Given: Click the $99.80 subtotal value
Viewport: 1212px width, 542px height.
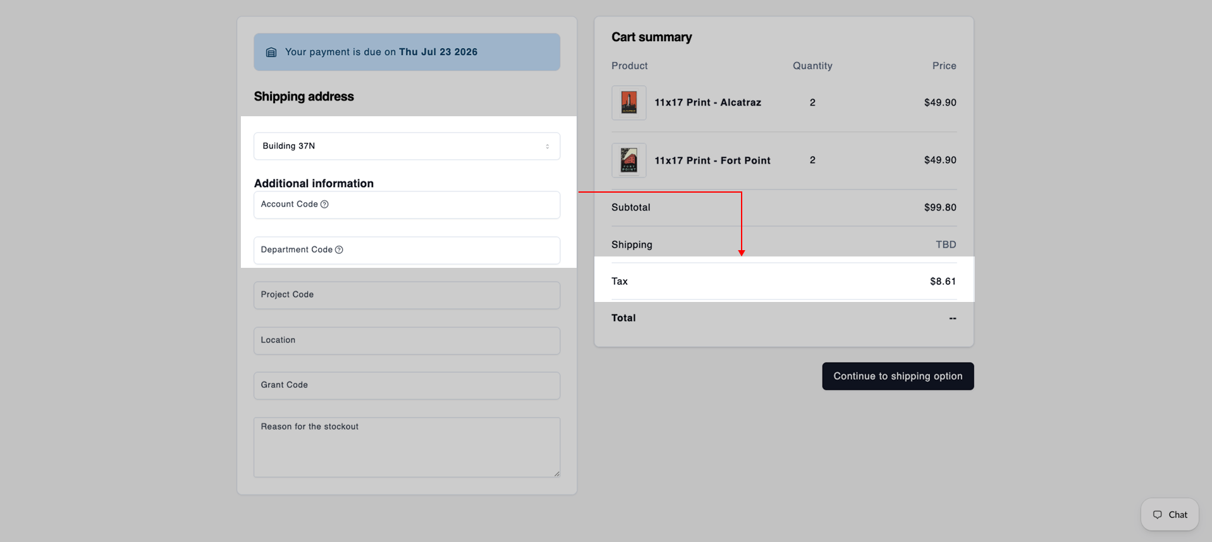Looking at the screenshot, I should coord(940,207).
